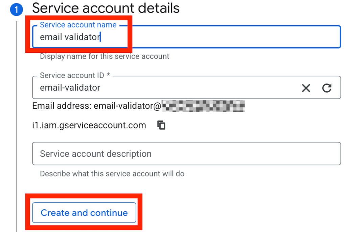Click the Create and continue button
Screen dimensions: 345x232
[84, 212]
